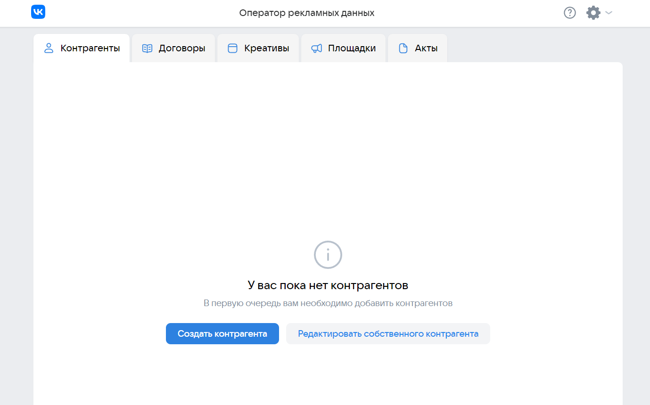Expand the dropdown chevron beside the gear

tap(609, 13)
